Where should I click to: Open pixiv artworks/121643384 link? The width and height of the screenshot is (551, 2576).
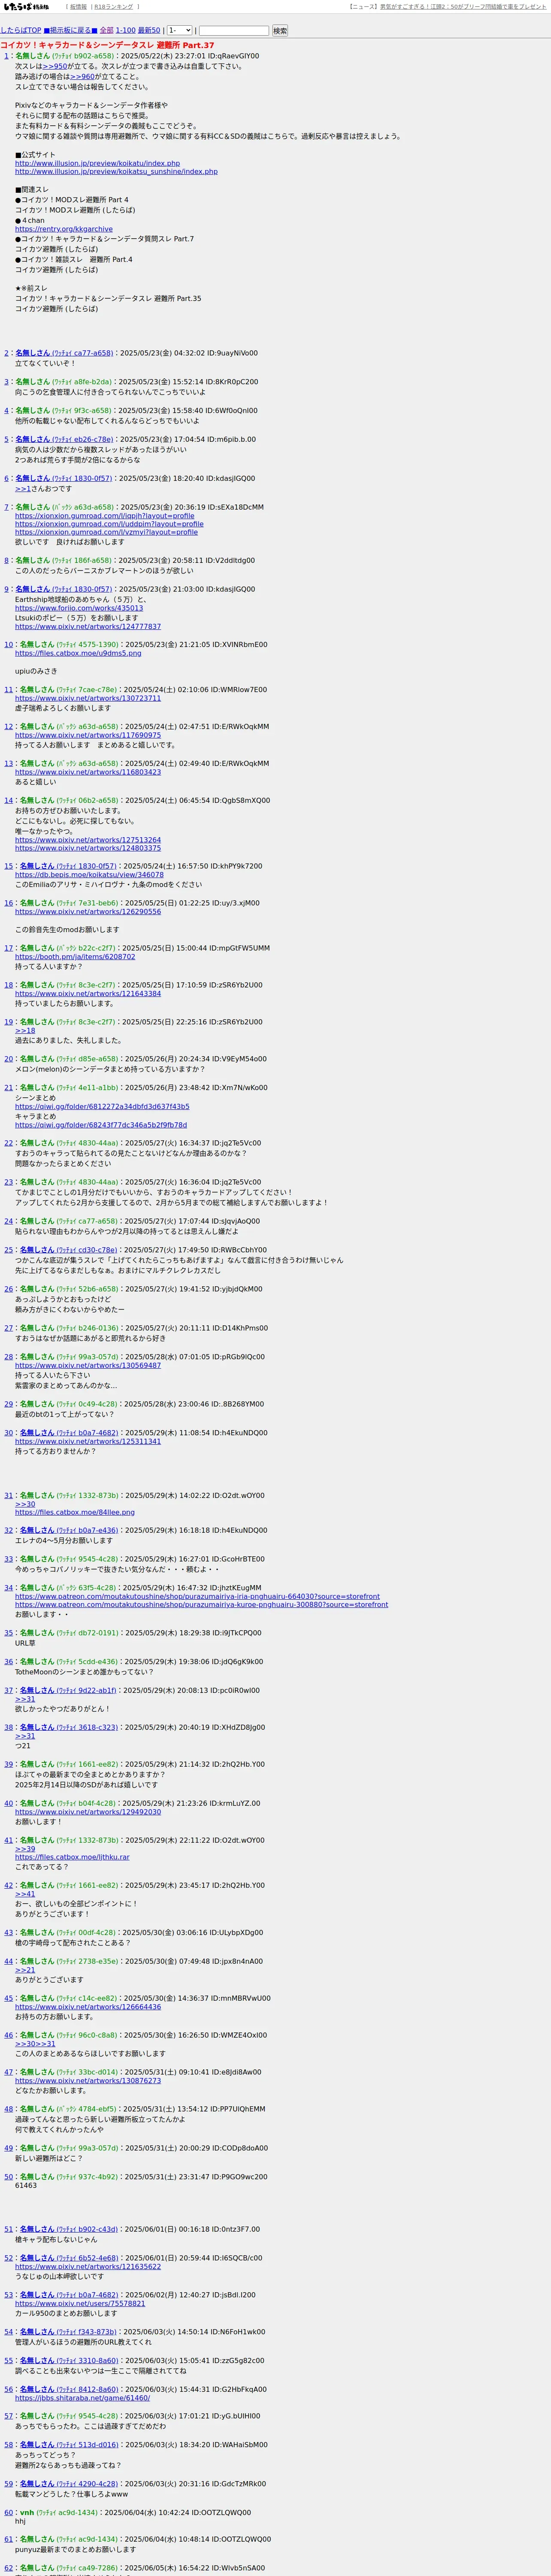(88, 994)
